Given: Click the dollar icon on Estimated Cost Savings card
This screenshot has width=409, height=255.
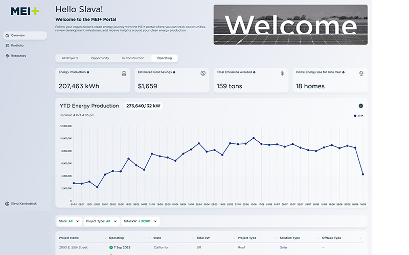Looking at the screenshot, I should (x=203, y=73).
